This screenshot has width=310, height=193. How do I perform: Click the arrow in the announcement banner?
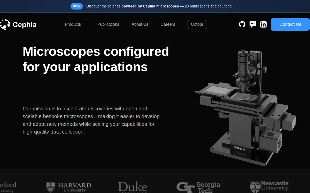(x=237, y=6)
